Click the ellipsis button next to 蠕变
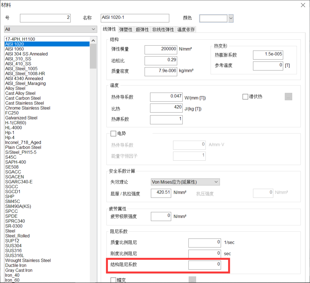310x283 pixels. [x=192, y=279]
